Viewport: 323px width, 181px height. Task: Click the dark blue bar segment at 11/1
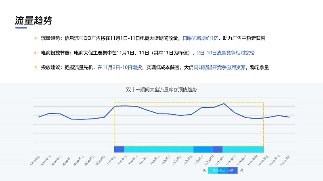point(119,149)
